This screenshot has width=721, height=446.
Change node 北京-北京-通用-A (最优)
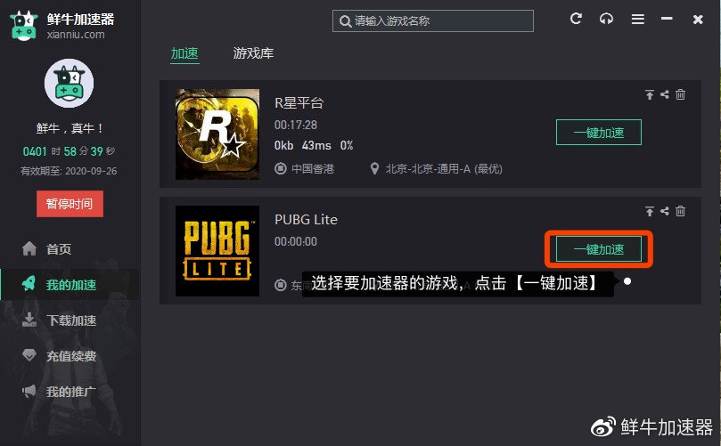[x=437, y=169]
